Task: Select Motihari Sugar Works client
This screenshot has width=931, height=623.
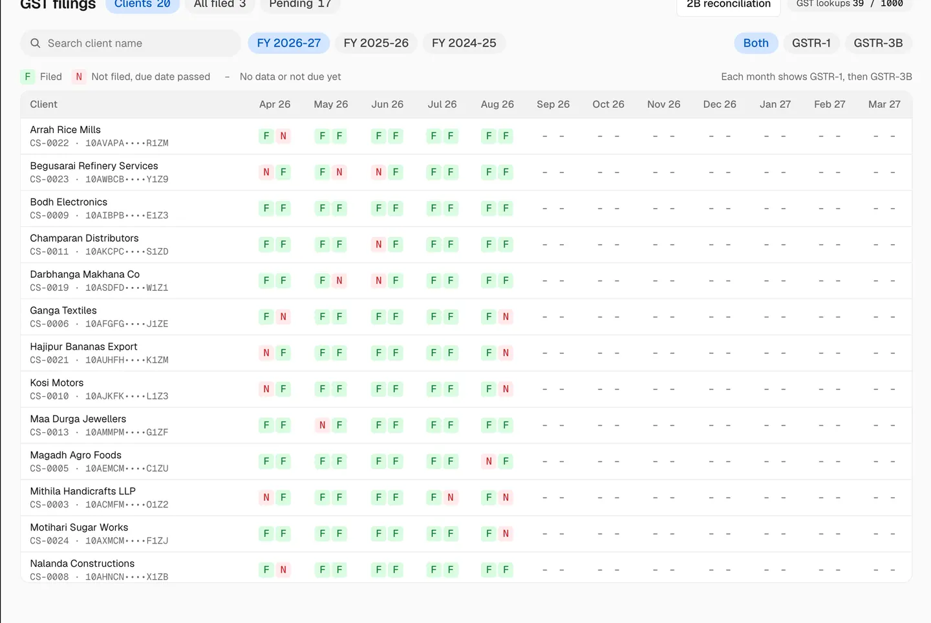Action: click(x=79, y=528)
